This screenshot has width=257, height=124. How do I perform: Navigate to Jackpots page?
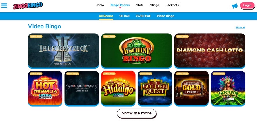click(x=172, y=5)
